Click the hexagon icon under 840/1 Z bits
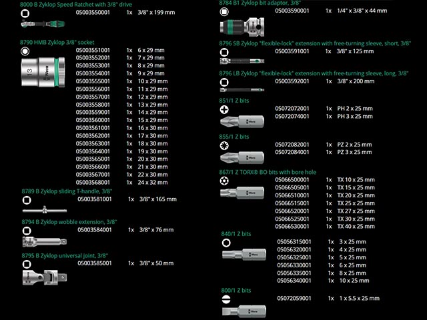Image resolution: width=427 pixels, height=320 pixels. tap(226, 243)
